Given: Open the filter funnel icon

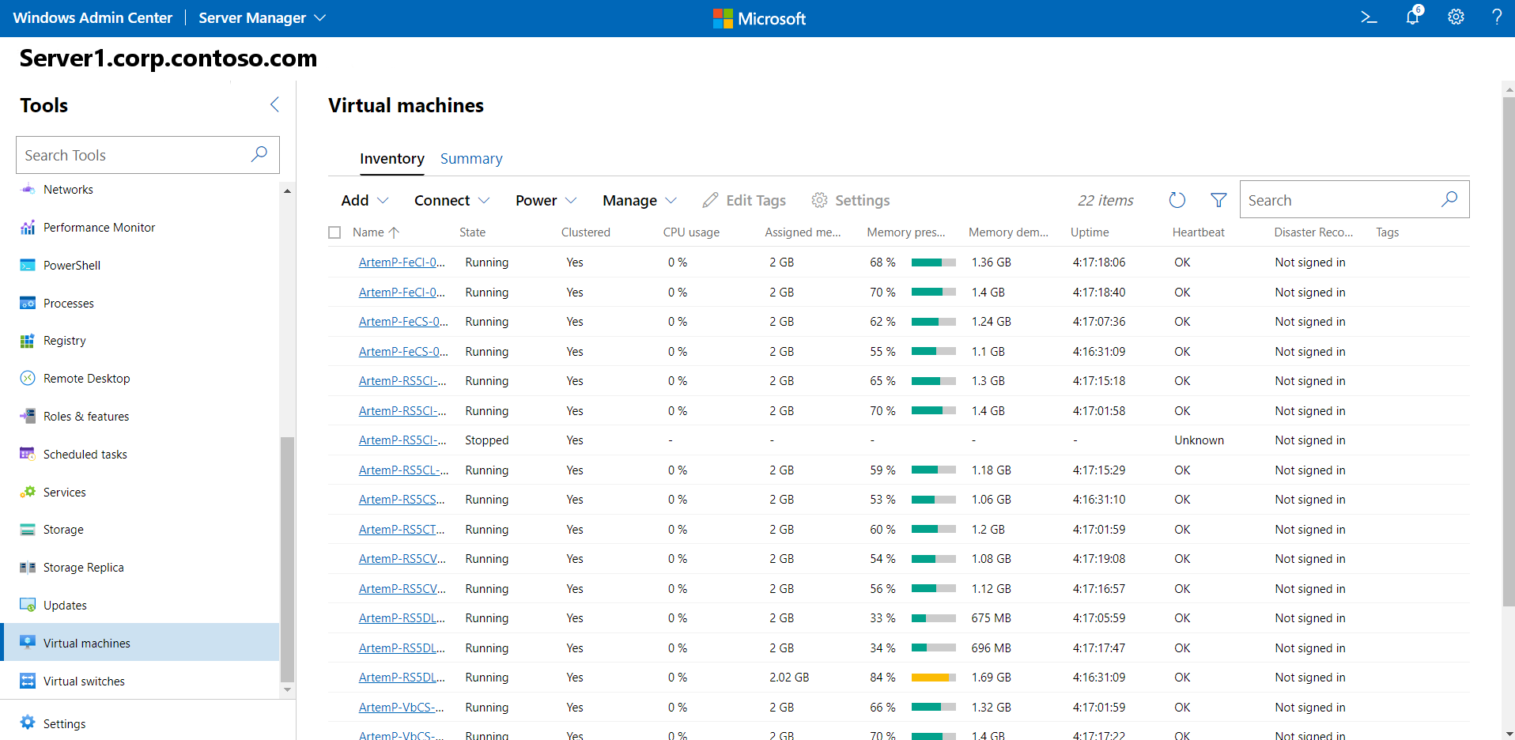Looking at the screenshot, I should 1218,201.
